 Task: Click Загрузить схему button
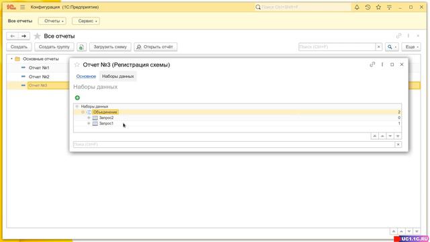click(110, 47)
